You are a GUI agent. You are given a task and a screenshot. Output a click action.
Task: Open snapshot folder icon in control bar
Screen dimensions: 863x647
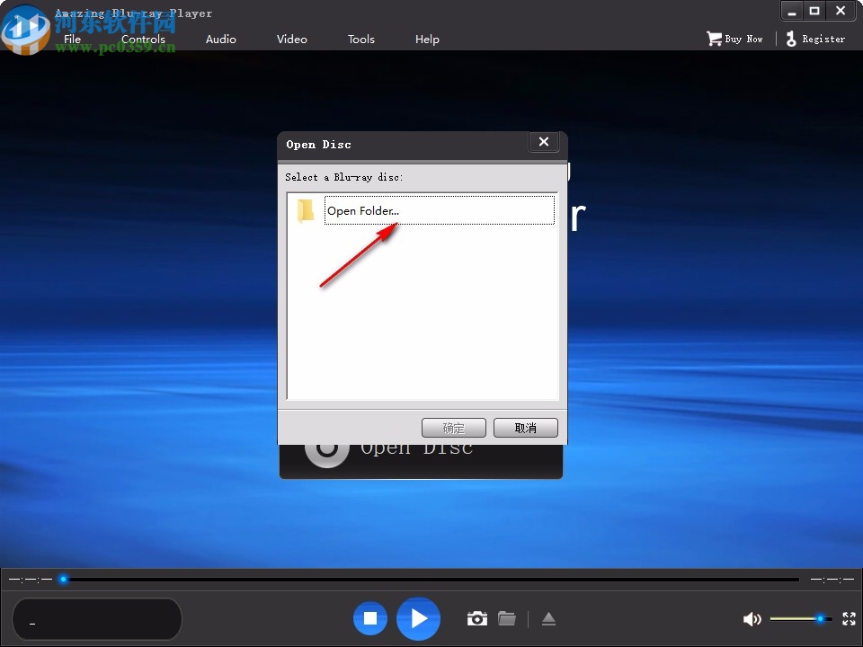point(507,618)
